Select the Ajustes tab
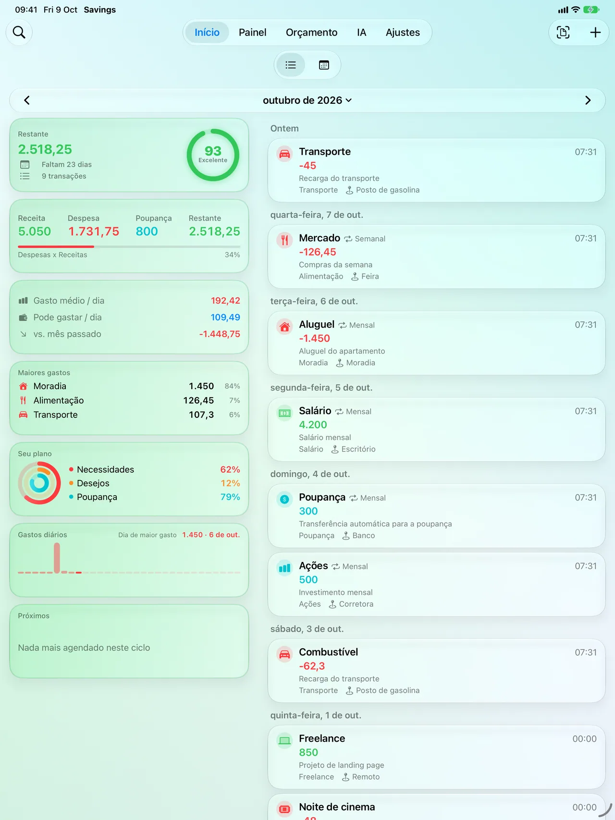615x820 pixels. pyautogui.click(x=403, y=32)
